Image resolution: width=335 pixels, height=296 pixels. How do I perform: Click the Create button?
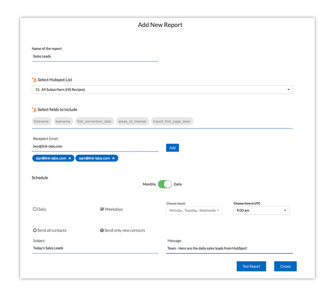[285, 266]
